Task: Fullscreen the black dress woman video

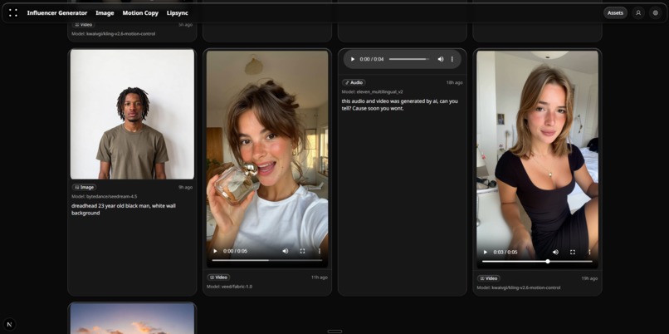Action: point(573,252)
